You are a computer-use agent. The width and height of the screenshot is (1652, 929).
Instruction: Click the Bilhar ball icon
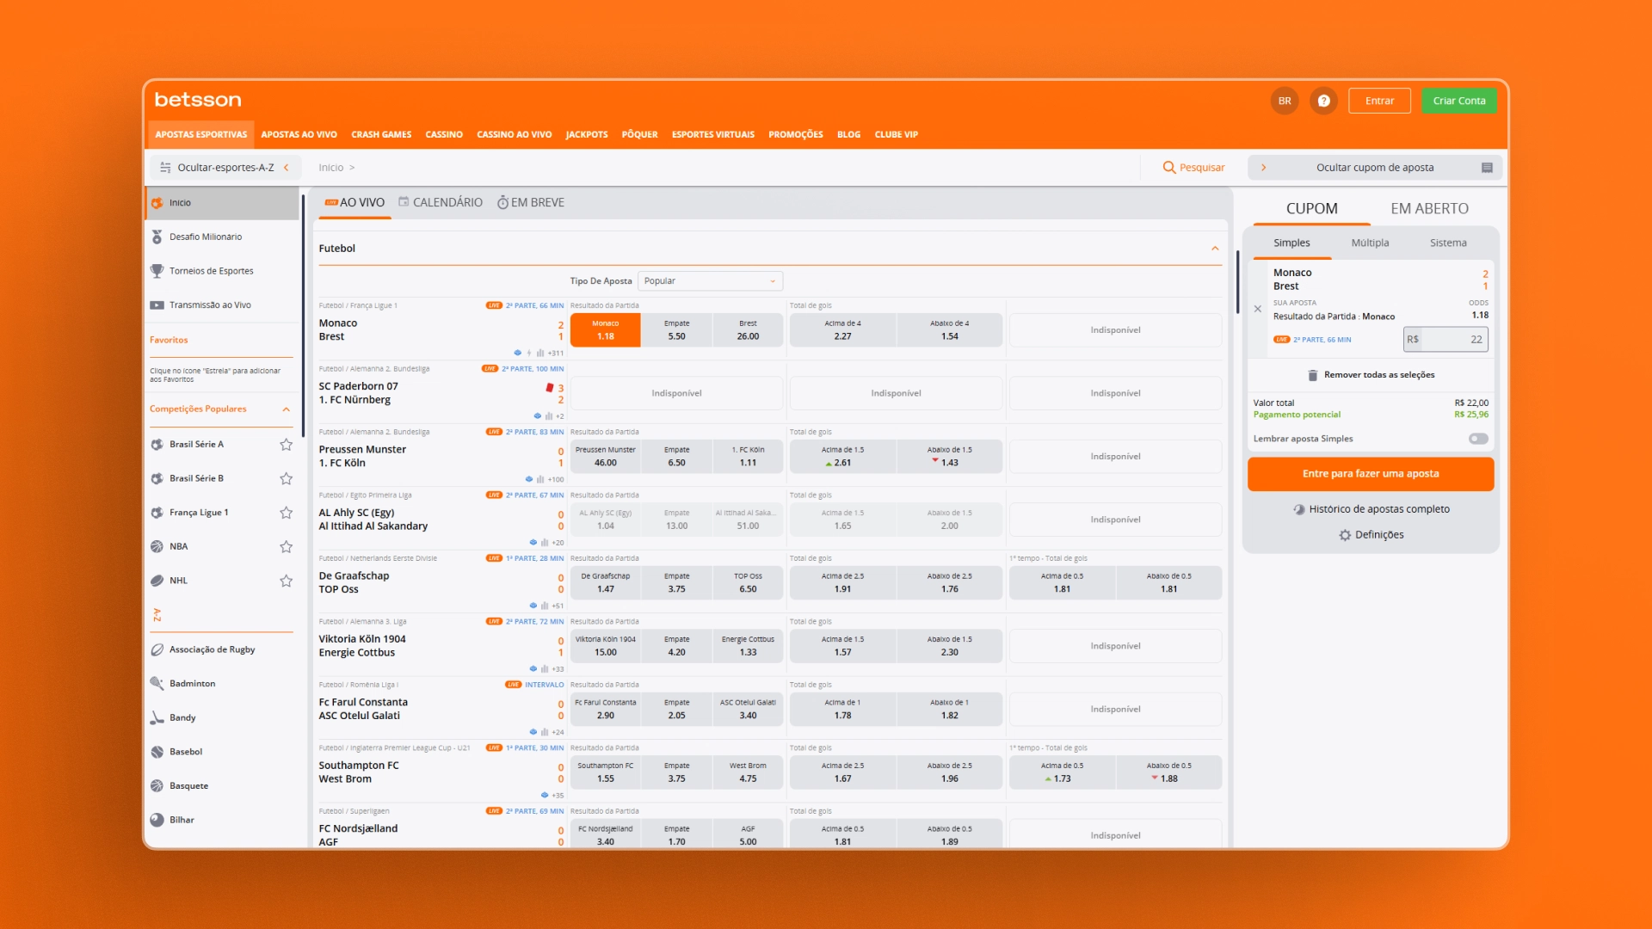click(x=157, y=820)
